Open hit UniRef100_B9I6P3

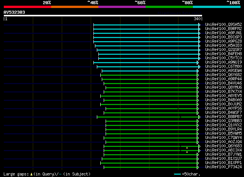pos(223,37)
